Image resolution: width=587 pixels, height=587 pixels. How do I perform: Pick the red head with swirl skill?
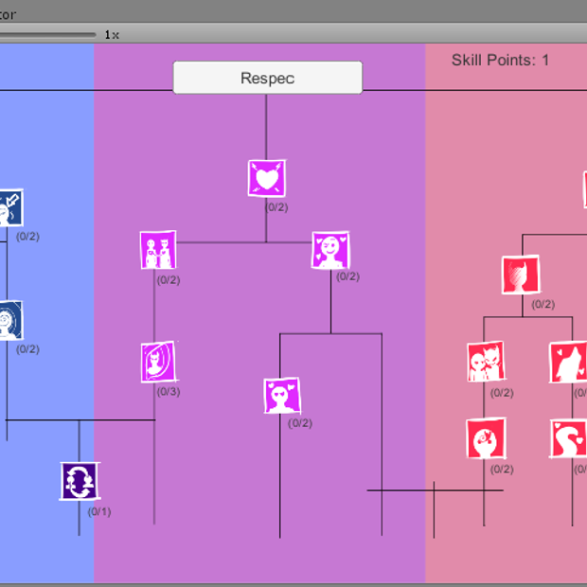click(486, 438)
